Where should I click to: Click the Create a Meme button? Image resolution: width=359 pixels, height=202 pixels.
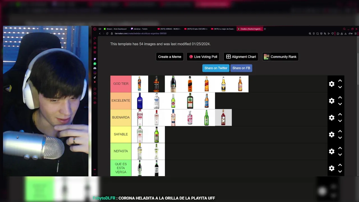(x=170, y=57)
